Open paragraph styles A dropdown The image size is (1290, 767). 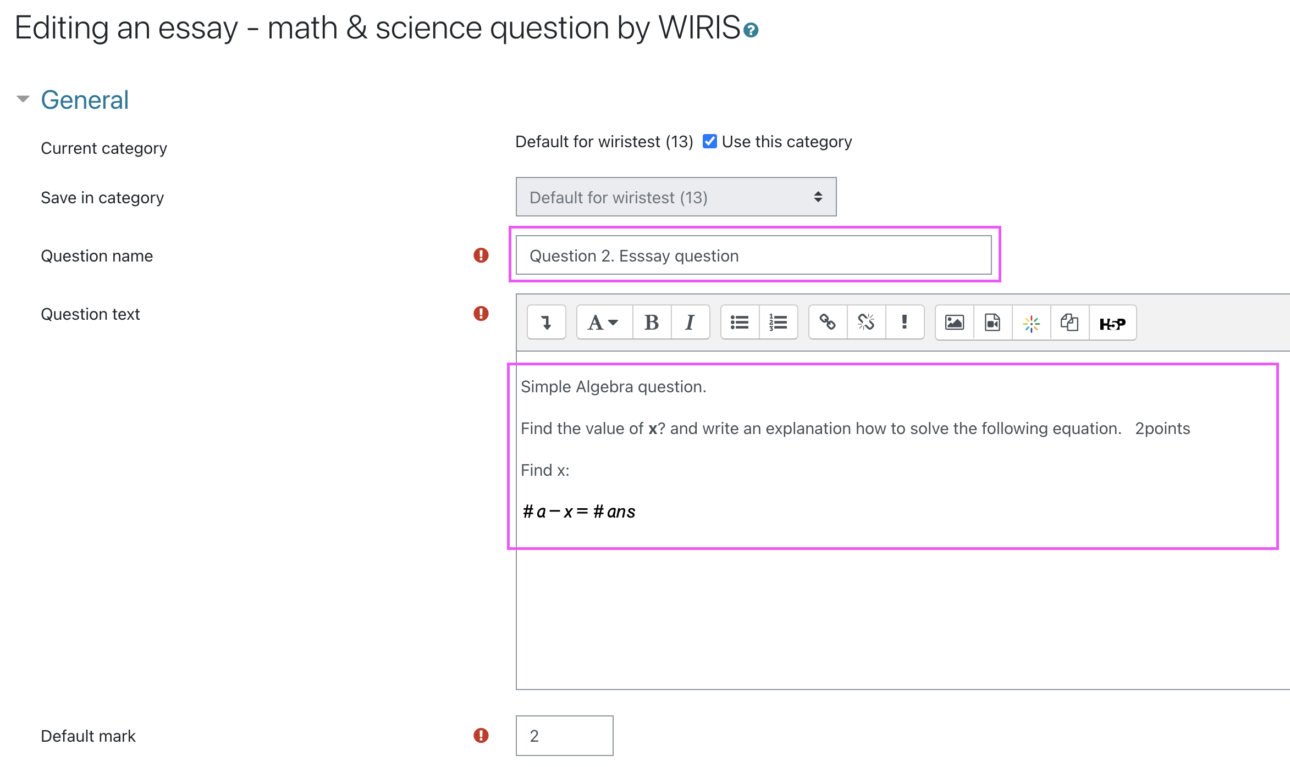point(604,323)
